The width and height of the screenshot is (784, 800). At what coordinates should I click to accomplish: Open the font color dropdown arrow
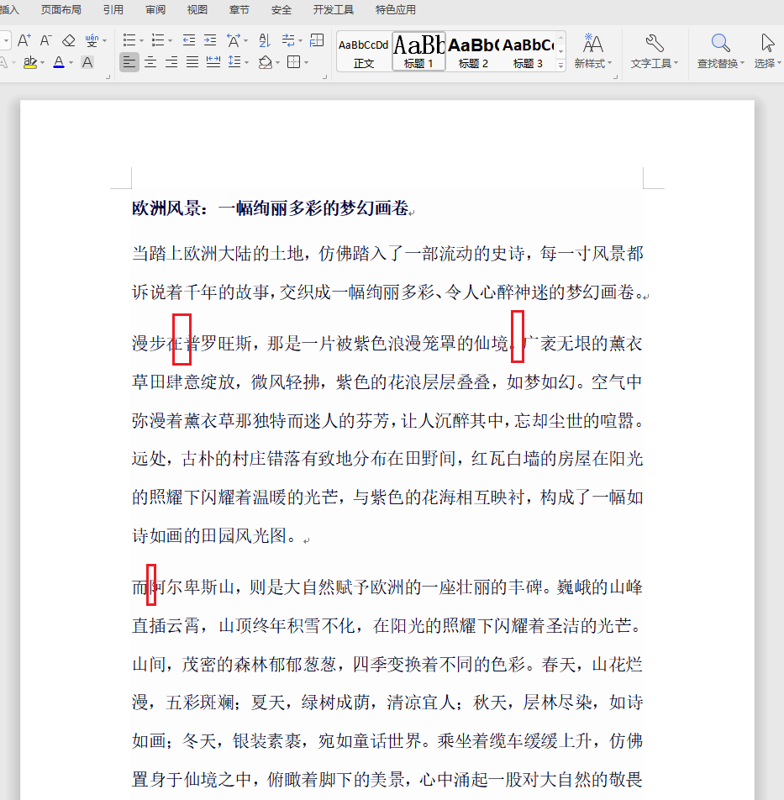[69, 64]
